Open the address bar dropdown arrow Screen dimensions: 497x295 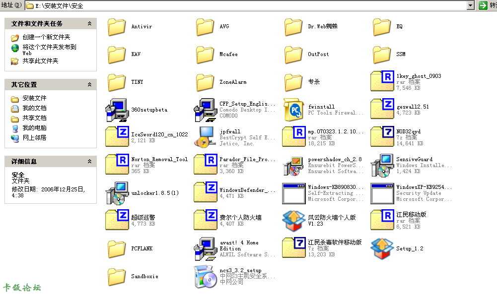pyautogui.click(x=471, y=5)
